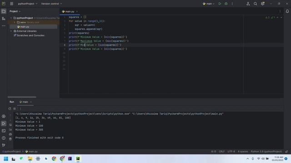Open Windows Start menu
Viewport: 291px width, 163px height.
tap(6, 159)
